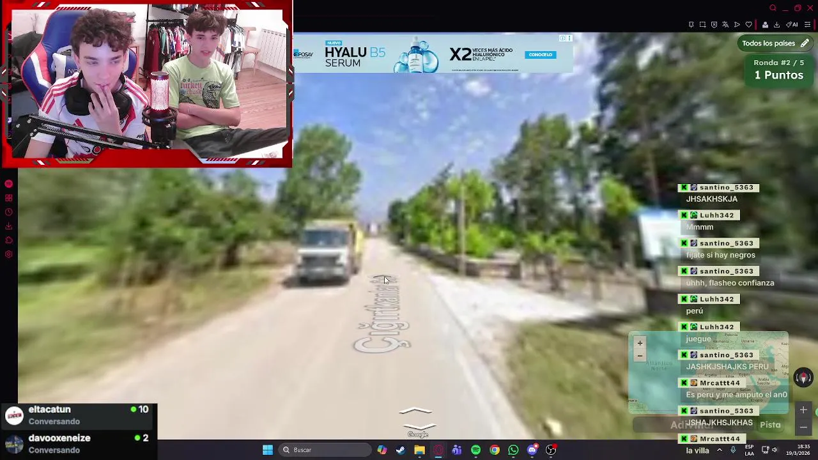818x460 pixels.
Task: Click the Hyalu B5 Serum ad banner
Action: [433, 52]
